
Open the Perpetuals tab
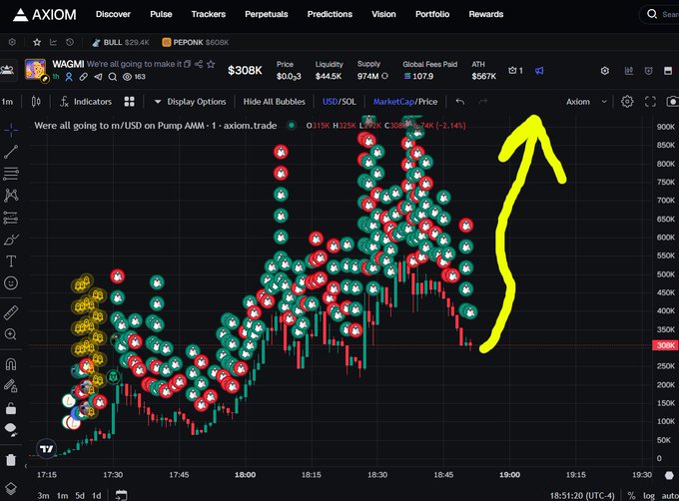(267, 14)
